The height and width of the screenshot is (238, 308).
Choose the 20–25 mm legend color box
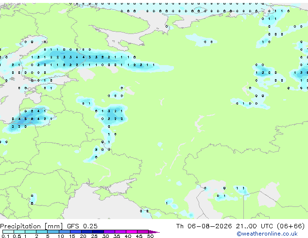point(86,232)
